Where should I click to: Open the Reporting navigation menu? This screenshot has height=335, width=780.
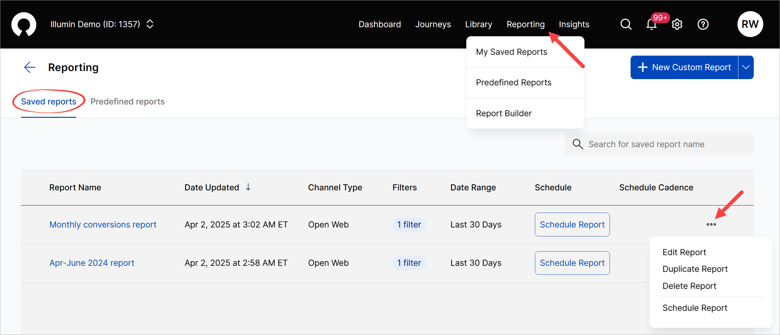(x=525, y=24)
